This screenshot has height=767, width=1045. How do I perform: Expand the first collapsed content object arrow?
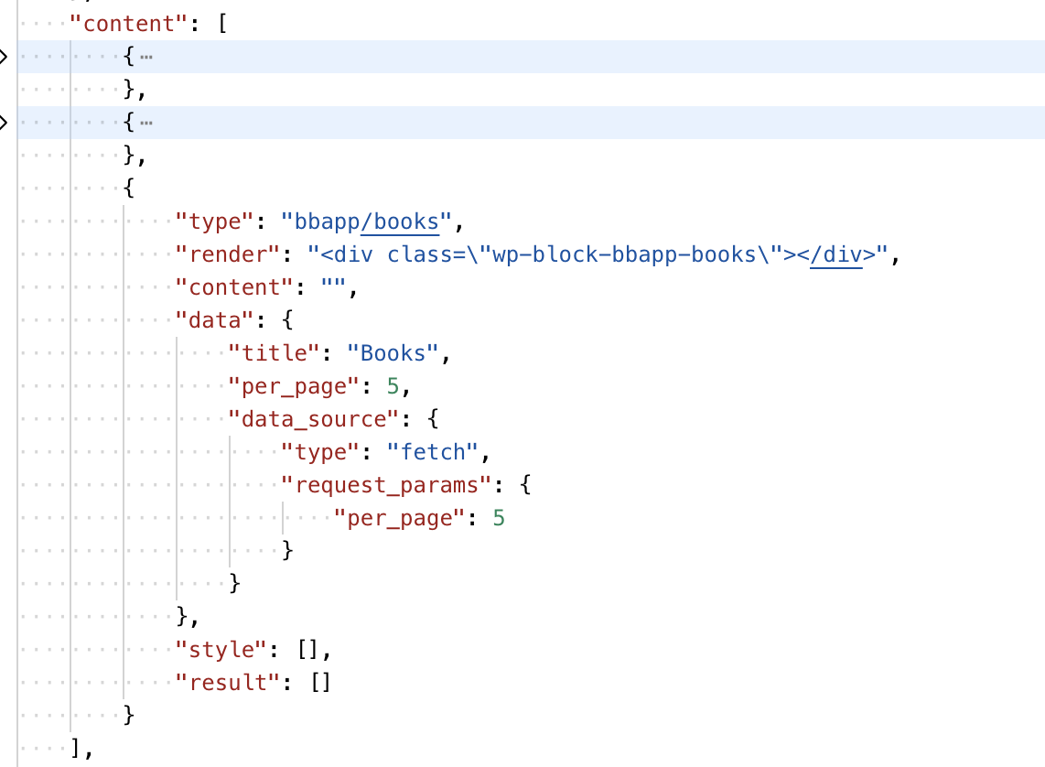click(x=4, y=57)
